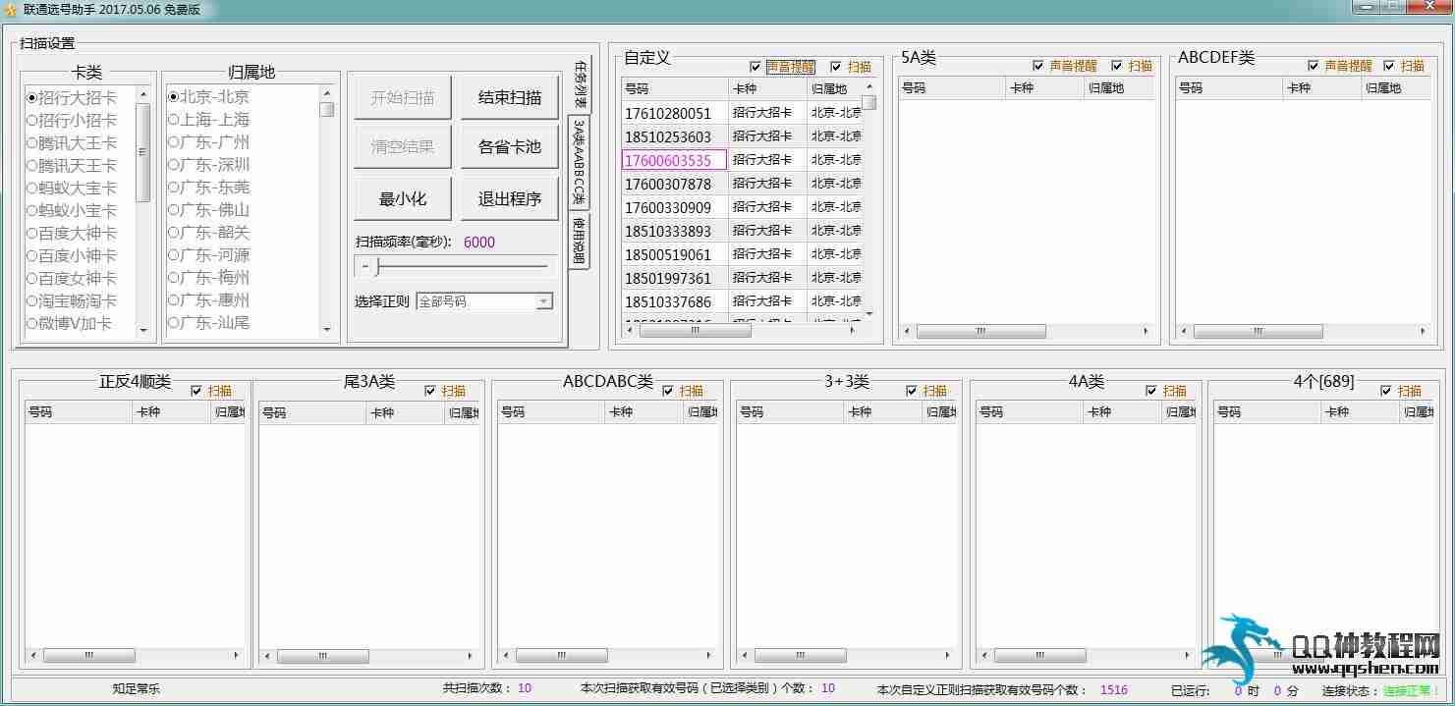Image resolution: width=1455 pixels, height=706 pixels.
Task: Click the 结束扫描 button
Action: (510, 97)
